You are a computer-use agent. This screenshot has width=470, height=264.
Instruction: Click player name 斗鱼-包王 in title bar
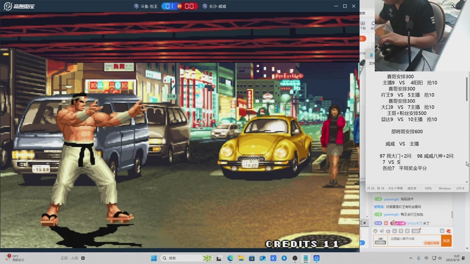pos(149,6)
